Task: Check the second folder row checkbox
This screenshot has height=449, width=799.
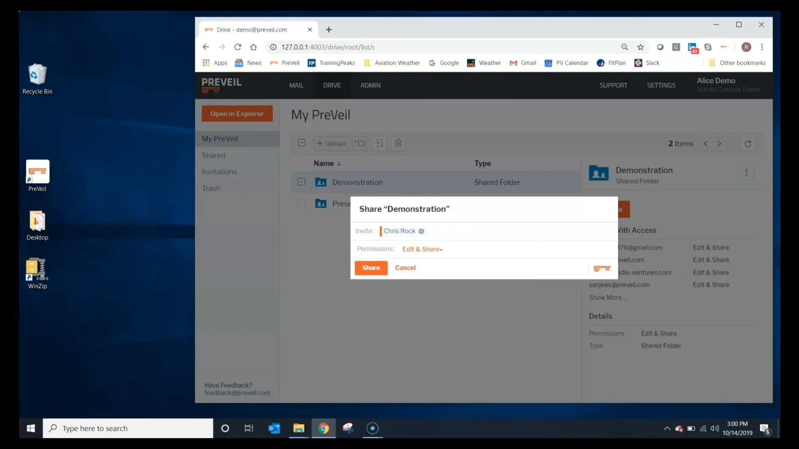Action: pyautogui.click(x=301, y=204)
